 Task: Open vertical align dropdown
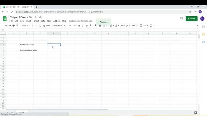[x=117, y=26]
